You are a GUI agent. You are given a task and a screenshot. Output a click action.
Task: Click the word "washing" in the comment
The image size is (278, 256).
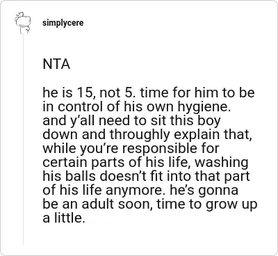coord(221,163)
